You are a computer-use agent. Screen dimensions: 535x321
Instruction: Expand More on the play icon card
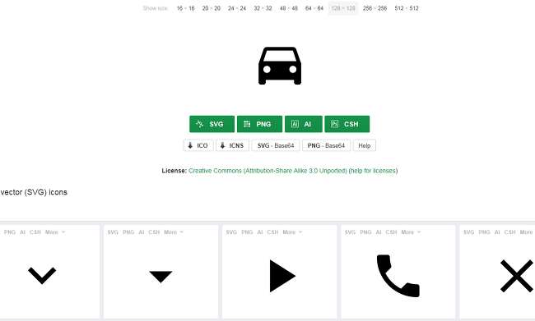[292, 232]
